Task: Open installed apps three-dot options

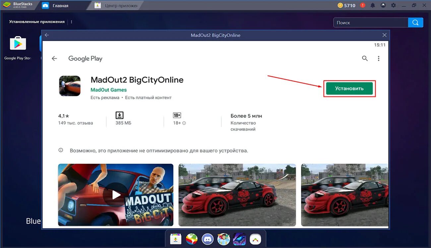Action: coord(72,22)
